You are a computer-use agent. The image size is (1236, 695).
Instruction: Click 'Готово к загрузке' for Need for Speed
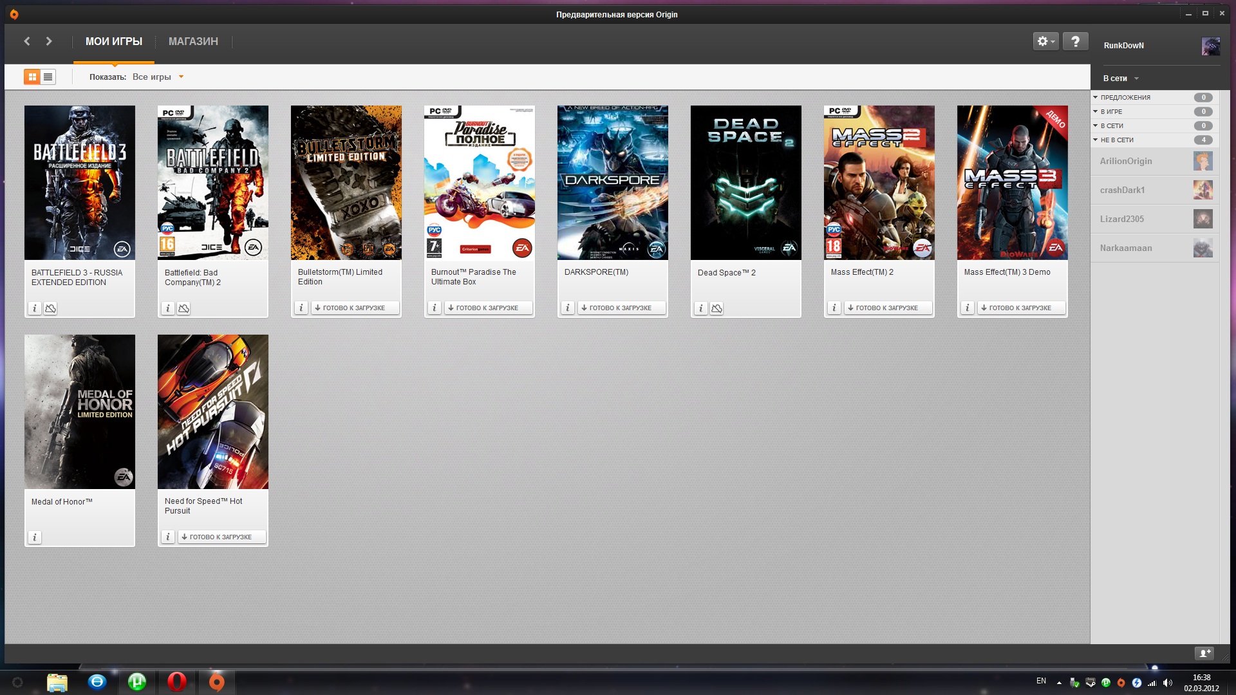tap(221, 537)
